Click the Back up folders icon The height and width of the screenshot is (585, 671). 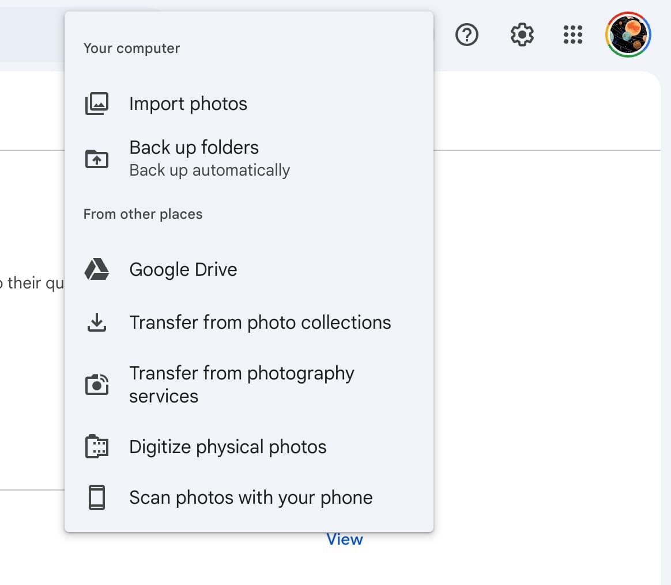pos(97,159)
